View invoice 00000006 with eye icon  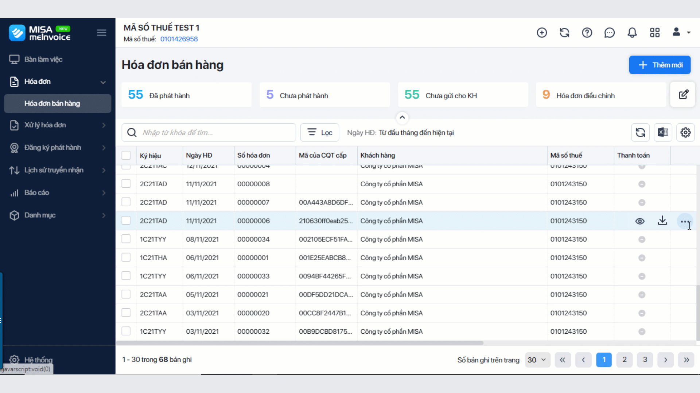640,221
